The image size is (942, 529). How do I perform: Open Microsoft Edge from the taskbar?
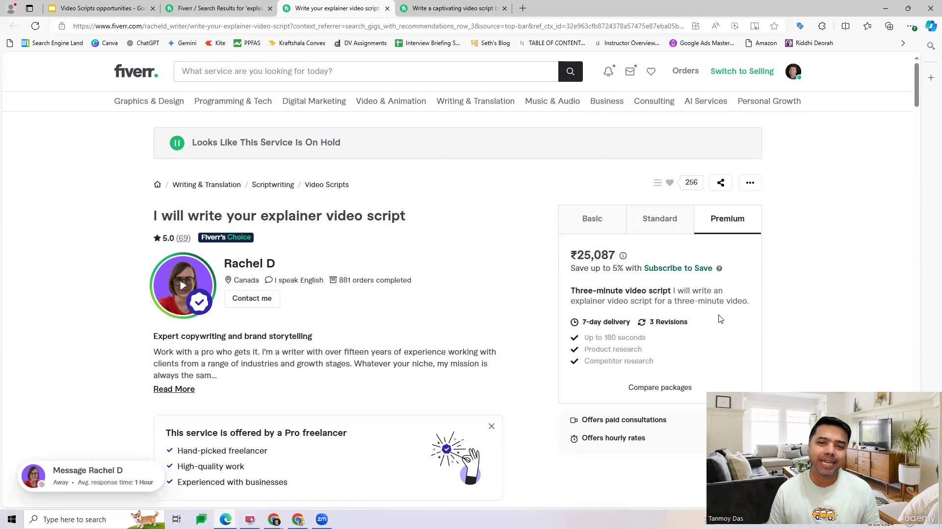[225, 519]
